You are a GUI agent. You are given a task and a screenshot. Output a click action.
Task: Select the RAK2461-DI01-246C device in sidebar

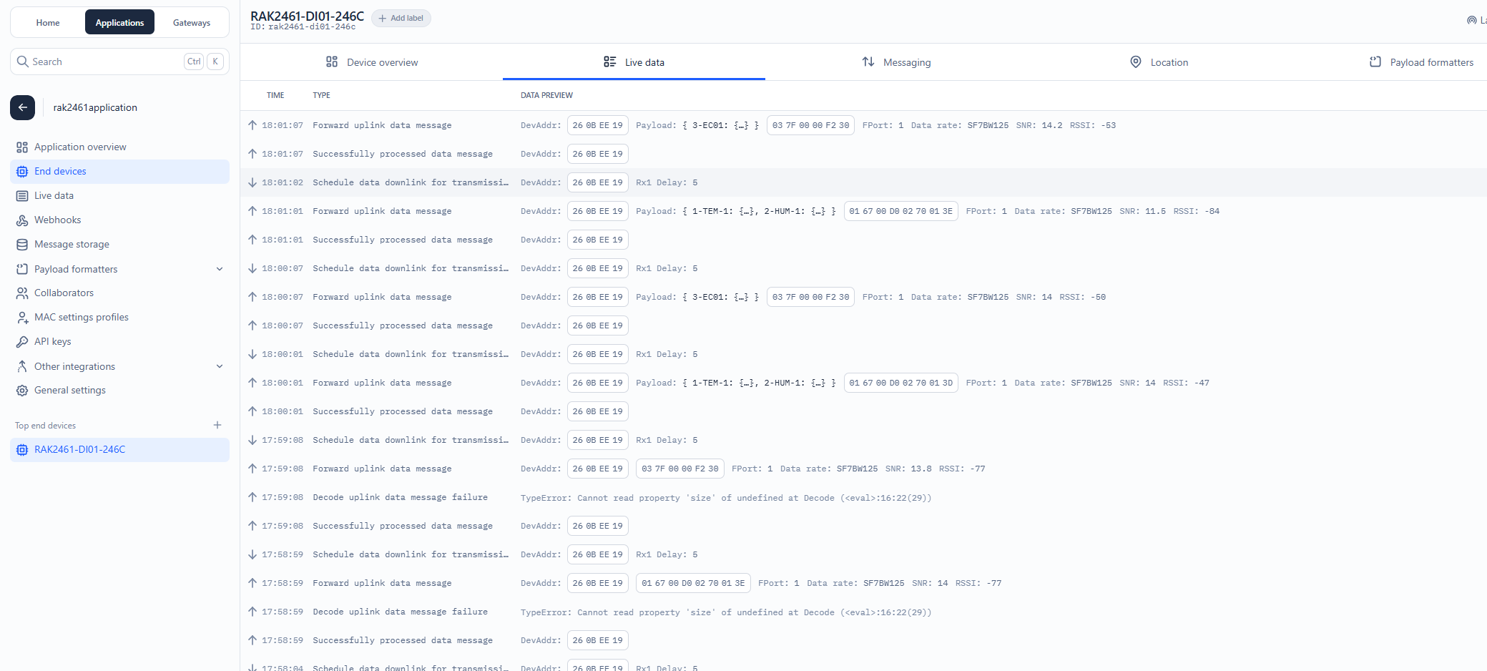pyautogui.click(x=80, y=449)
